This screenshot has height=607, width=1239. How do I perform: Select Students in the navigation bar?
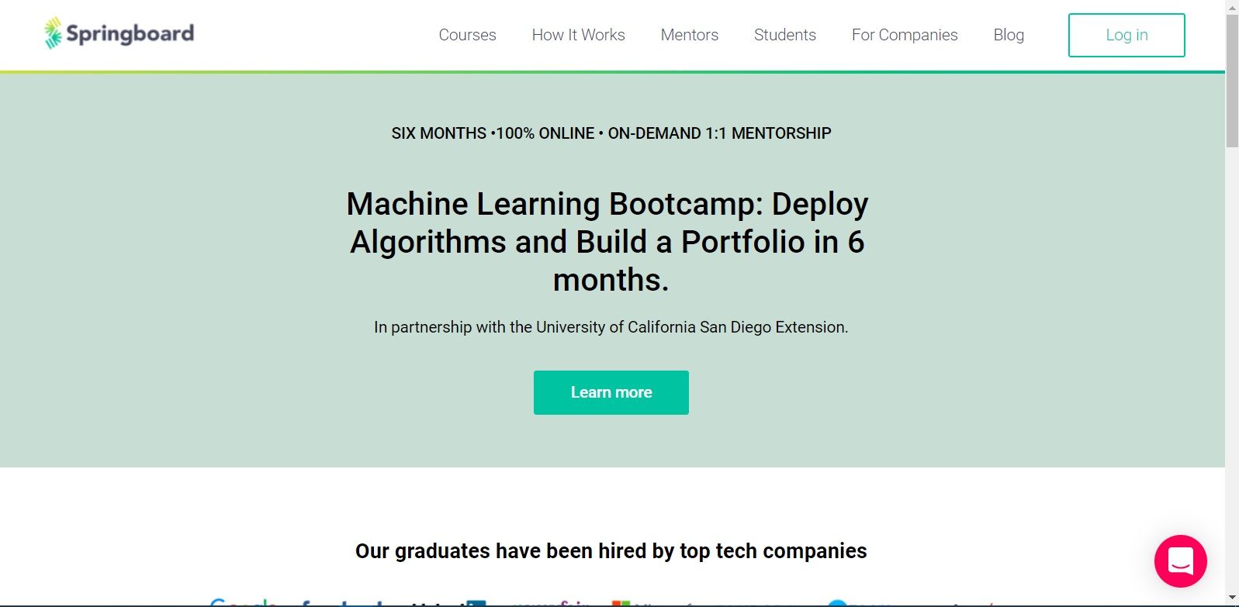[784, 35]
